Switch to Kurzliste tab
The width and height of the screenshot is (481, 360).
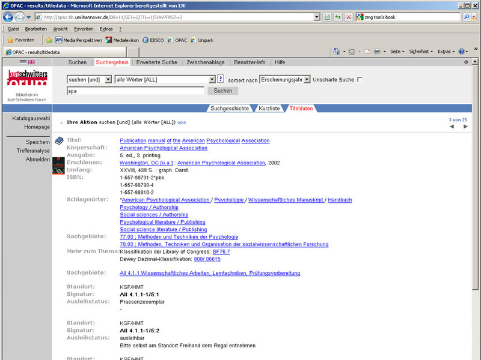[x=269, y=109]
